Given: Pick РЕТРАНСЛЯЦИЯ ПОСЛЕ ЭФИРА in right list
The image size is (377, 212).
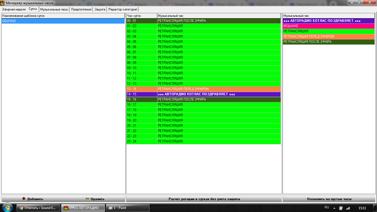Looking at the screenshot, I should 329,42.
